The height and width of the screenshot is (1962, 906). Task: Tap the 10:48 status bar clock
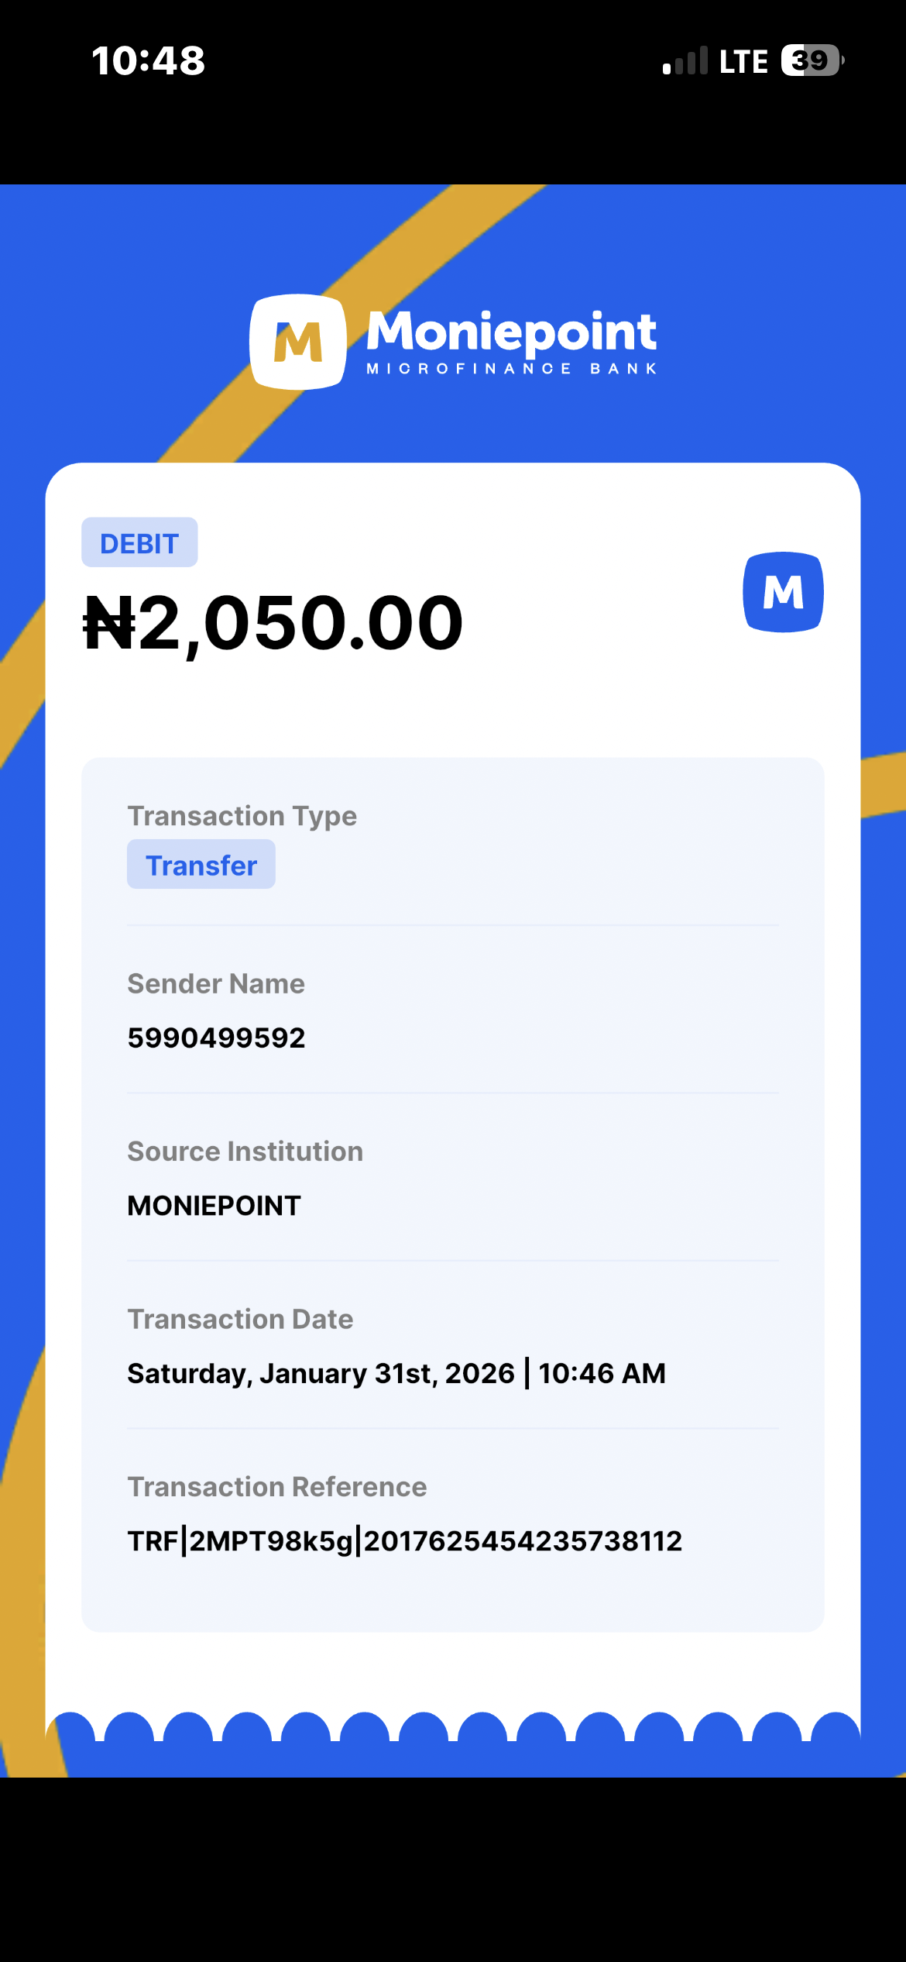click(x=148, y=60)
